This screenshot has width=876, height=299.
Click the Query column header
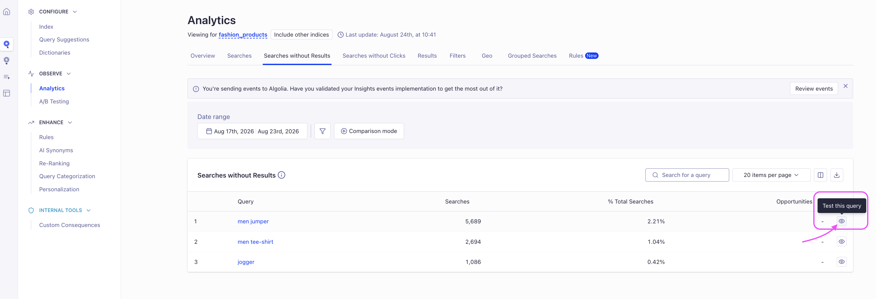click(x=246, y=202)
